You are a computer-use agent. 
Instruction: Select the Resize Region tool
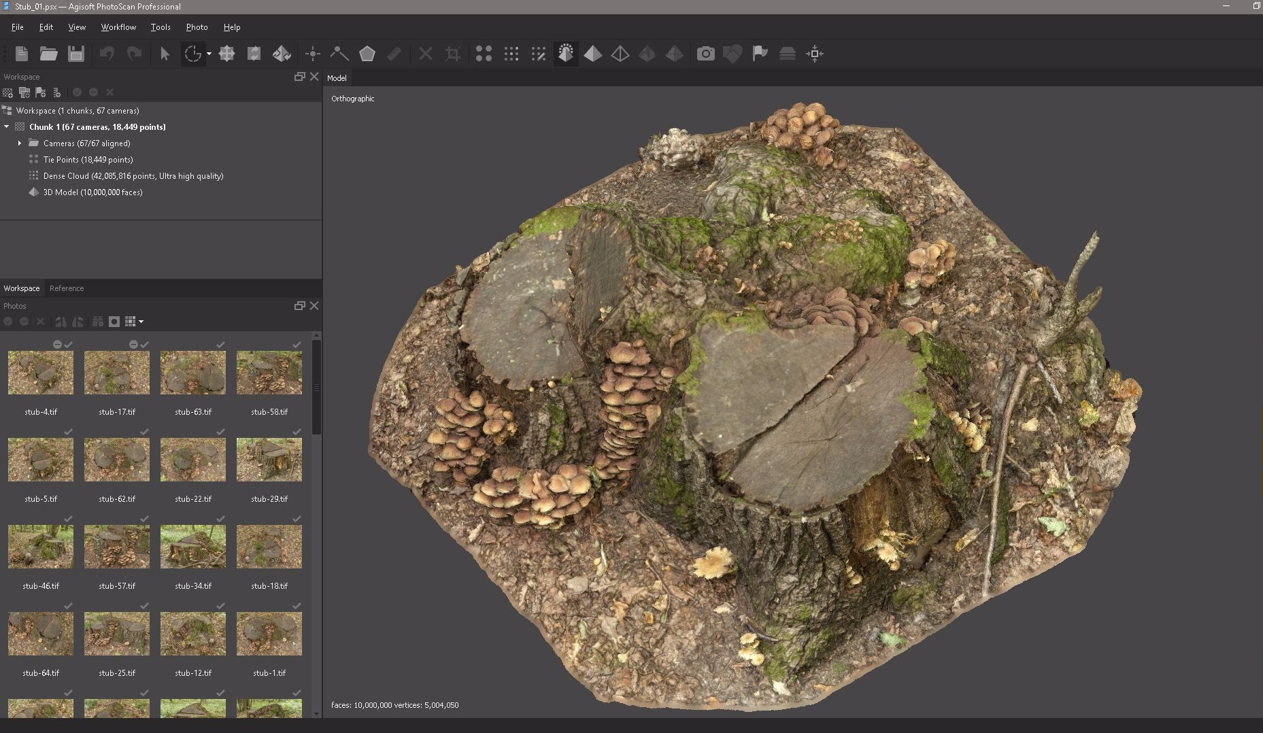coord(226,54)
